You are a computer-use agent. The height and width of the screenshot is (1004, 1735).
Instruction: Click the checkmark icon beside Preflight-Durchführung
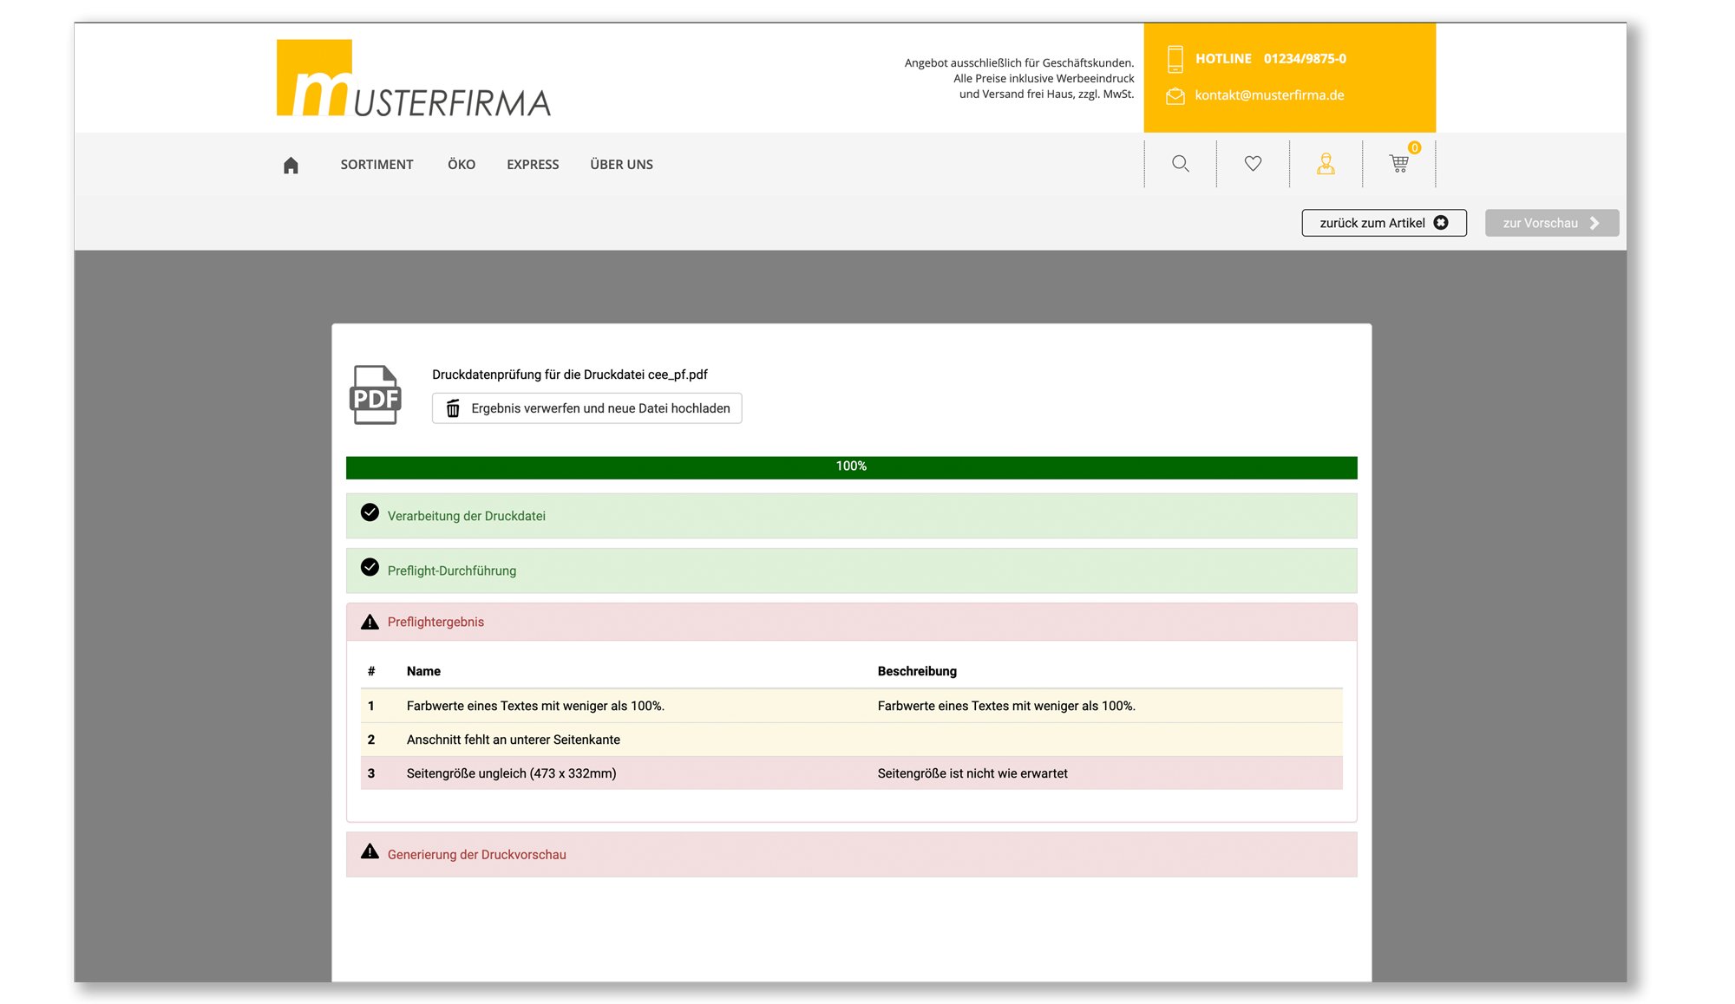tap(370, 567)
